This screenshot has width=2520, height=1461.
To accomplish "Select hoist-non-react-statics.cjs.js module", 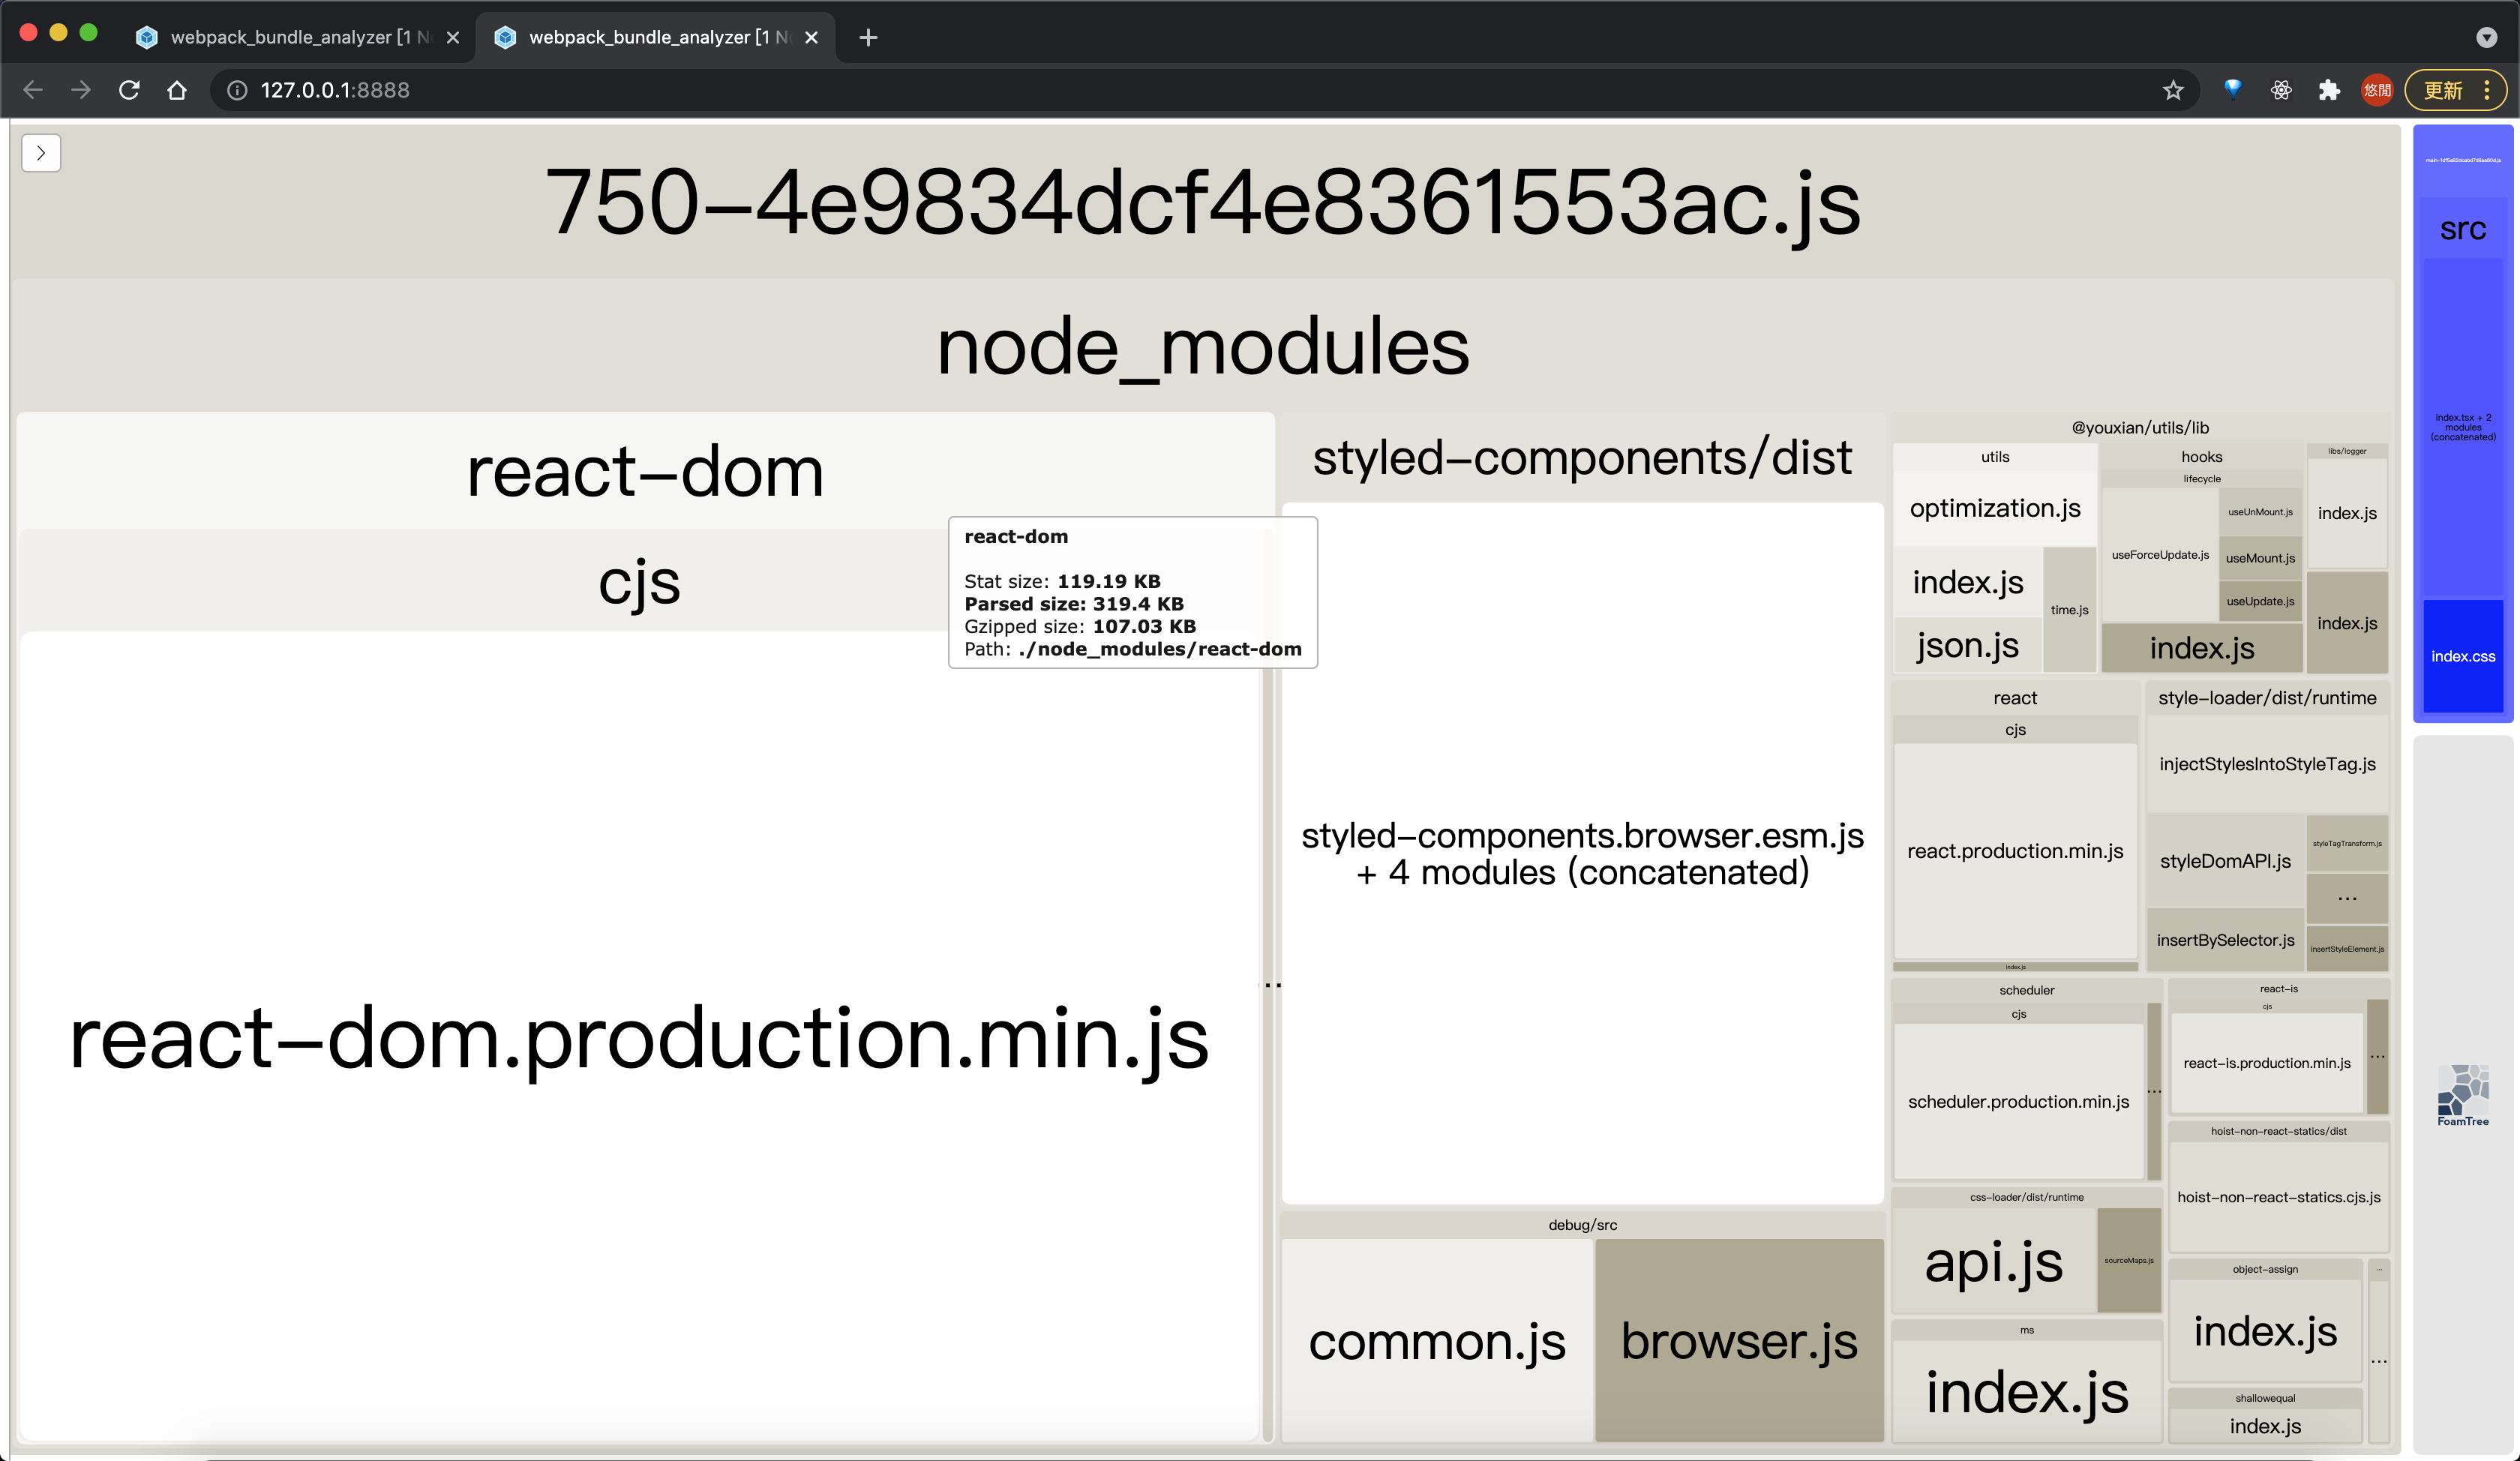I will [2279, 1197].
